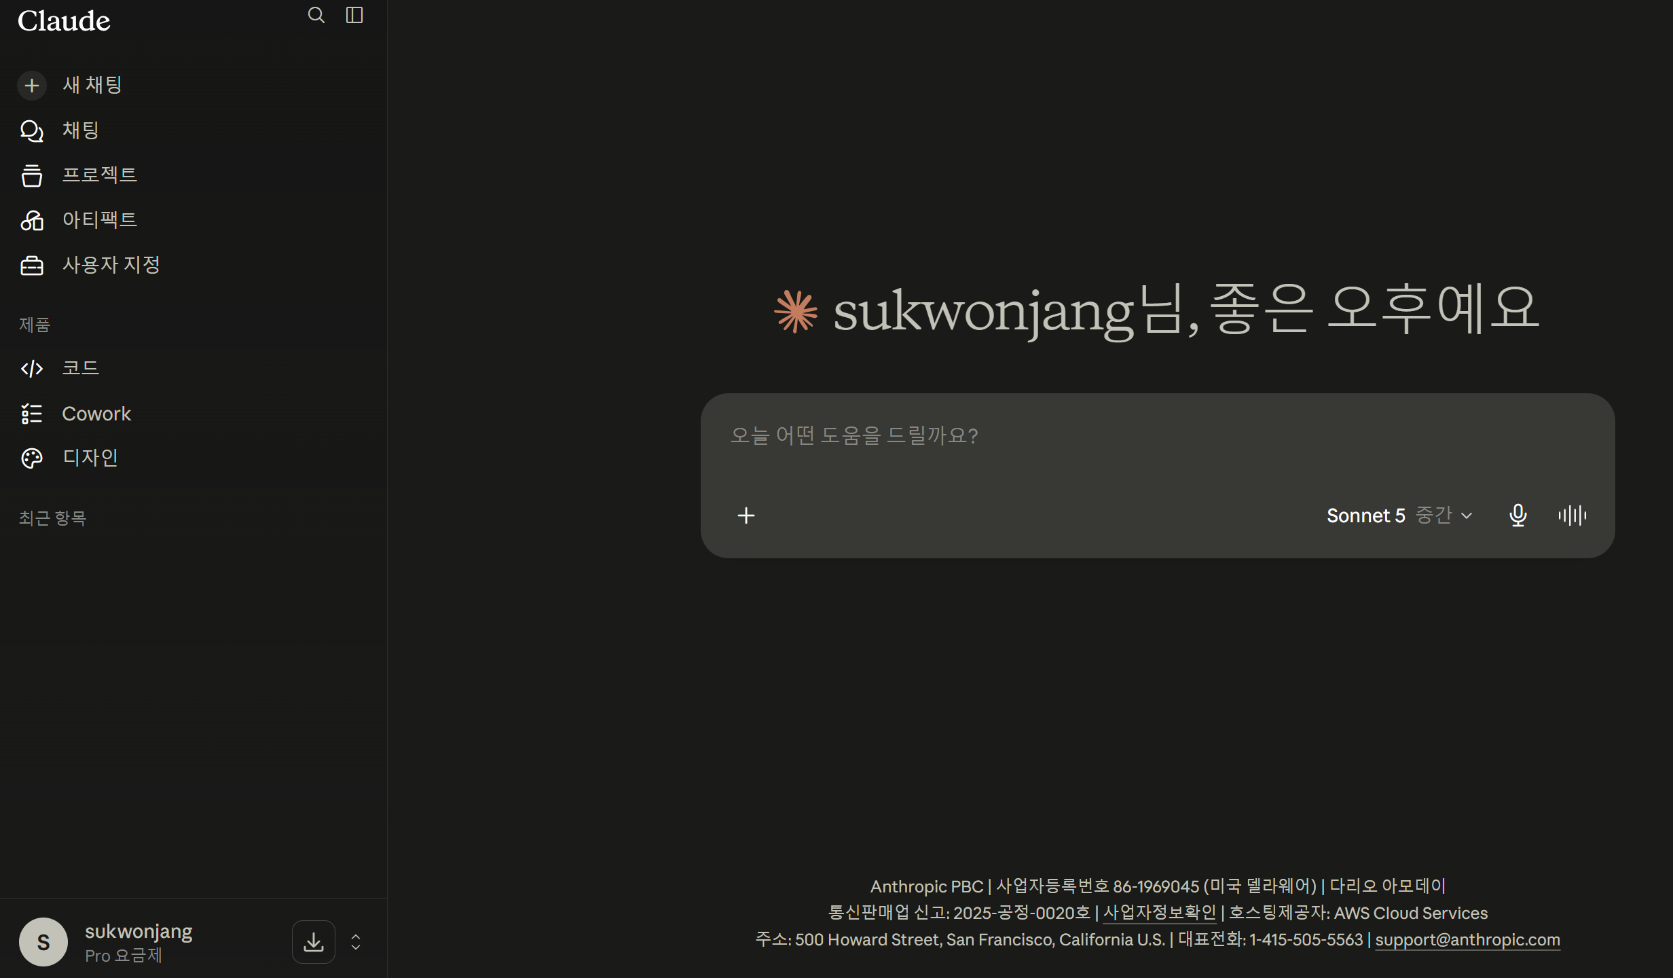Click the Pro 요금제 plan label
1673x978 pixels.
pyautogui.click(x=124, y=956)
